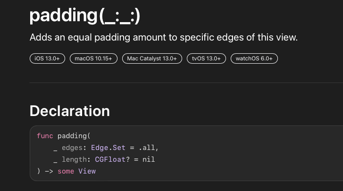This screenshot has width=343, height=191.
Task: Click the Declaration section heading
Action: [x=69, y=111]
